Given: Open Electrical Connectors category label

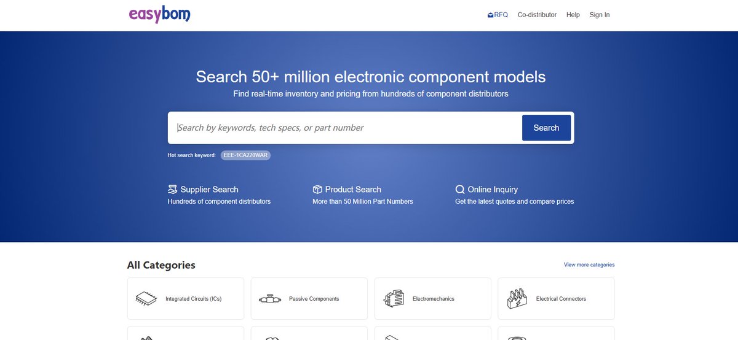Looking at the screenshot, I should point(561,299).
